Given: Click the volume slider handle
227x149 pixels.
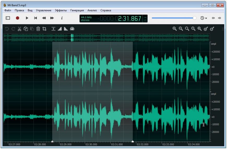Looking at the screenshot, I should click(195, 18).
